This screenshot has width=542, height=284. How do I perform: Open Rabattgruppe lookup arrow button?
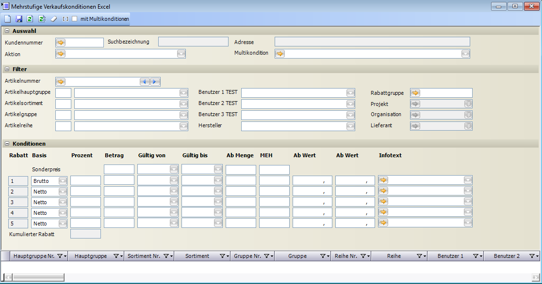pyautogui.click(x=416, y=93)
